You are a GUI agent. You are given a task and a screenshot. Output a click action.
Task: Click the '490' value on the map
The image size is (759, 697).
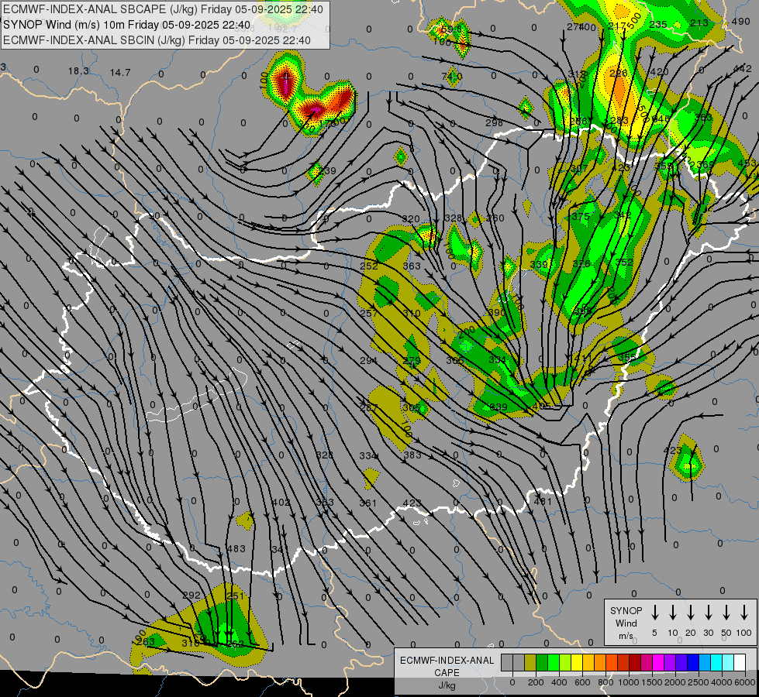(740, 21)
